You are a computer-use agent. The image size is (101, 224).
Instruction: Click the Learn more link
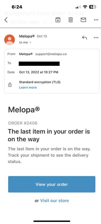click(28, 87)
